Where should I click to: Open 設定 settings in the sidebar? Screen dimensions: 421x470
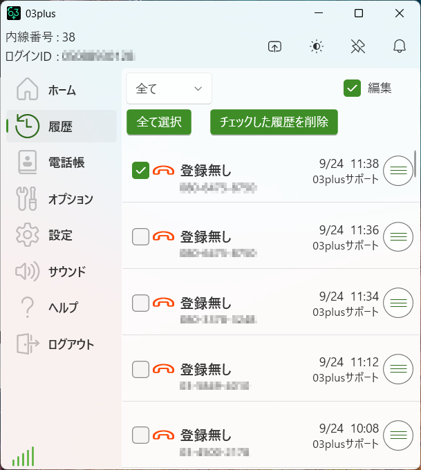61,235
